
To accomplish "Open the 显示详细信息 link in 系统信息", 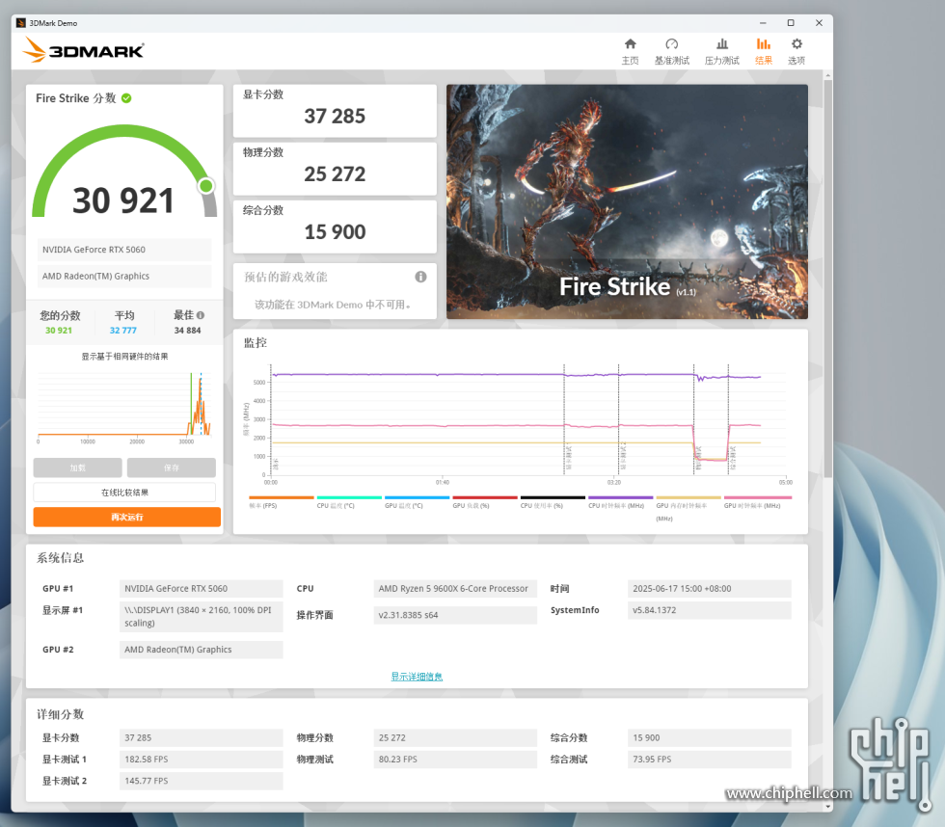I will (x=417, y=677).
